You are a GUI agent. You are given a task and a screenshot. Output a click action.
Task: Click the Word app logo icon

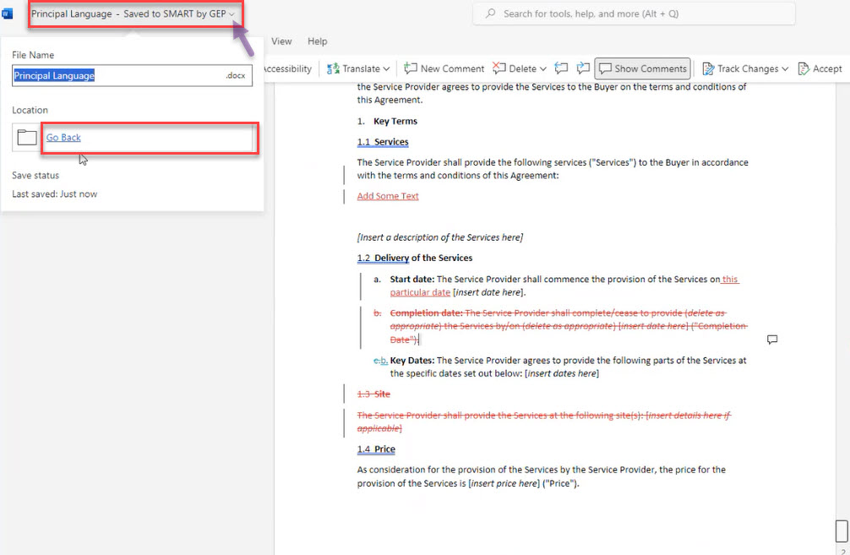coord(8,14)
